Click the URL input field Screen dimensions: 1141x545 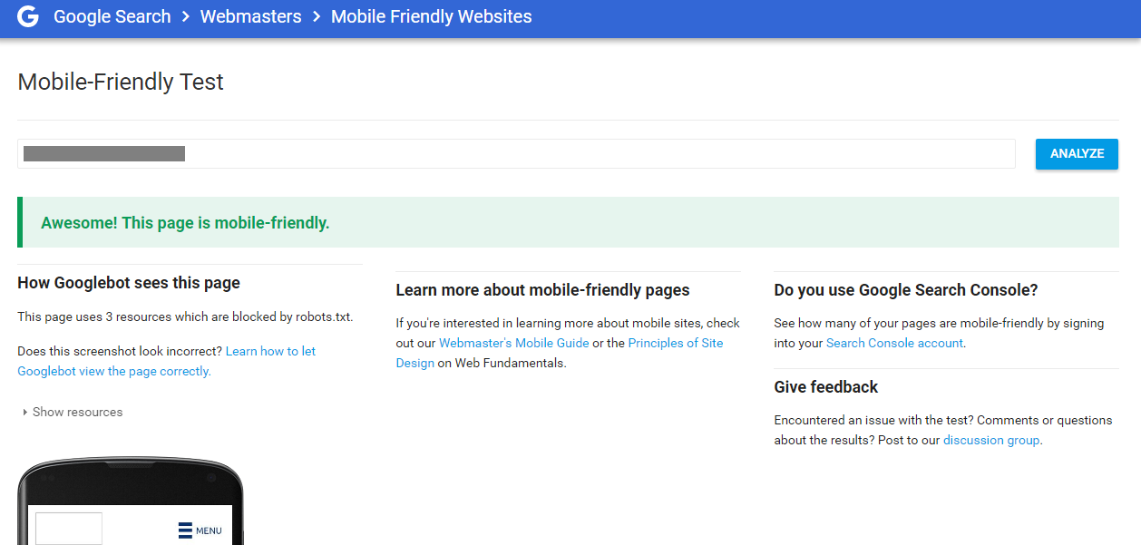516,153
